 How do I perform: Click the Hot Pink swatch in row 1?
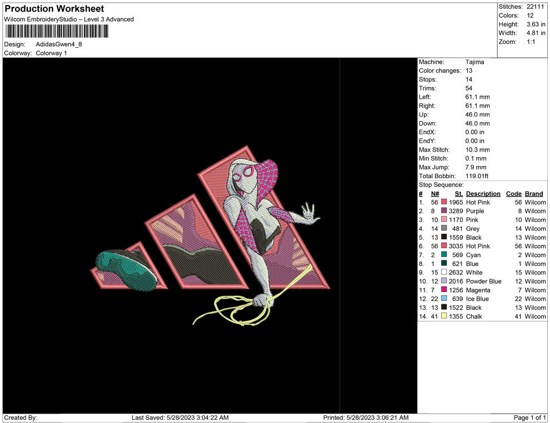pyautogui.click(x=444, y=202)
